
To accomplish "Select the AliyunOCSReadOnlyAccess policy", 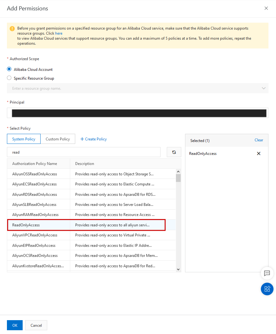I will (x=35, y=255).
